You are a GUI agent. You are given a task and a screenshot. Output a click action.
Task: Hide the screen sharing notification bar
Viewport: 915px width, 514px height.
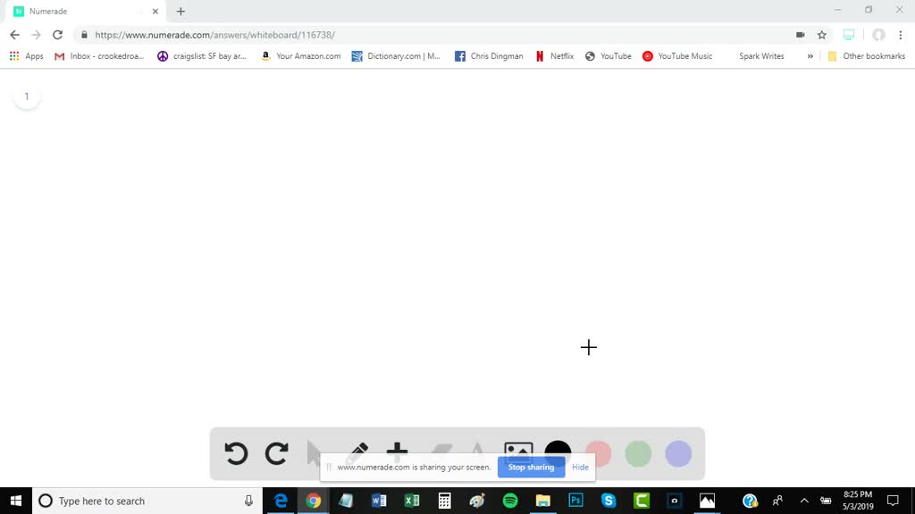(580, 467)
